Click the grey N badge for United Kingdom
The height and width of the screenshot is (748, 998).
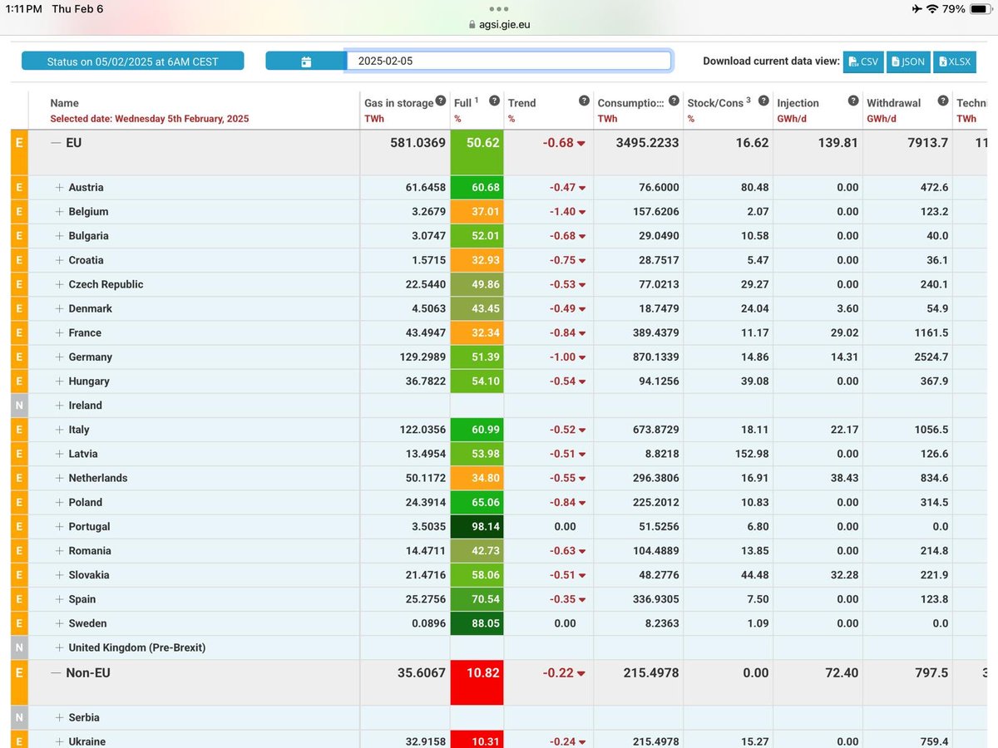[19, 647]
